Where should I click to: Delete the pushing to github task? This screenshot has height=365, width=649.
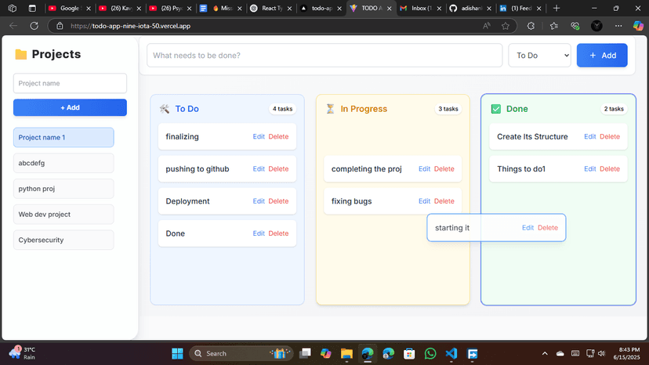coord(278,169)
